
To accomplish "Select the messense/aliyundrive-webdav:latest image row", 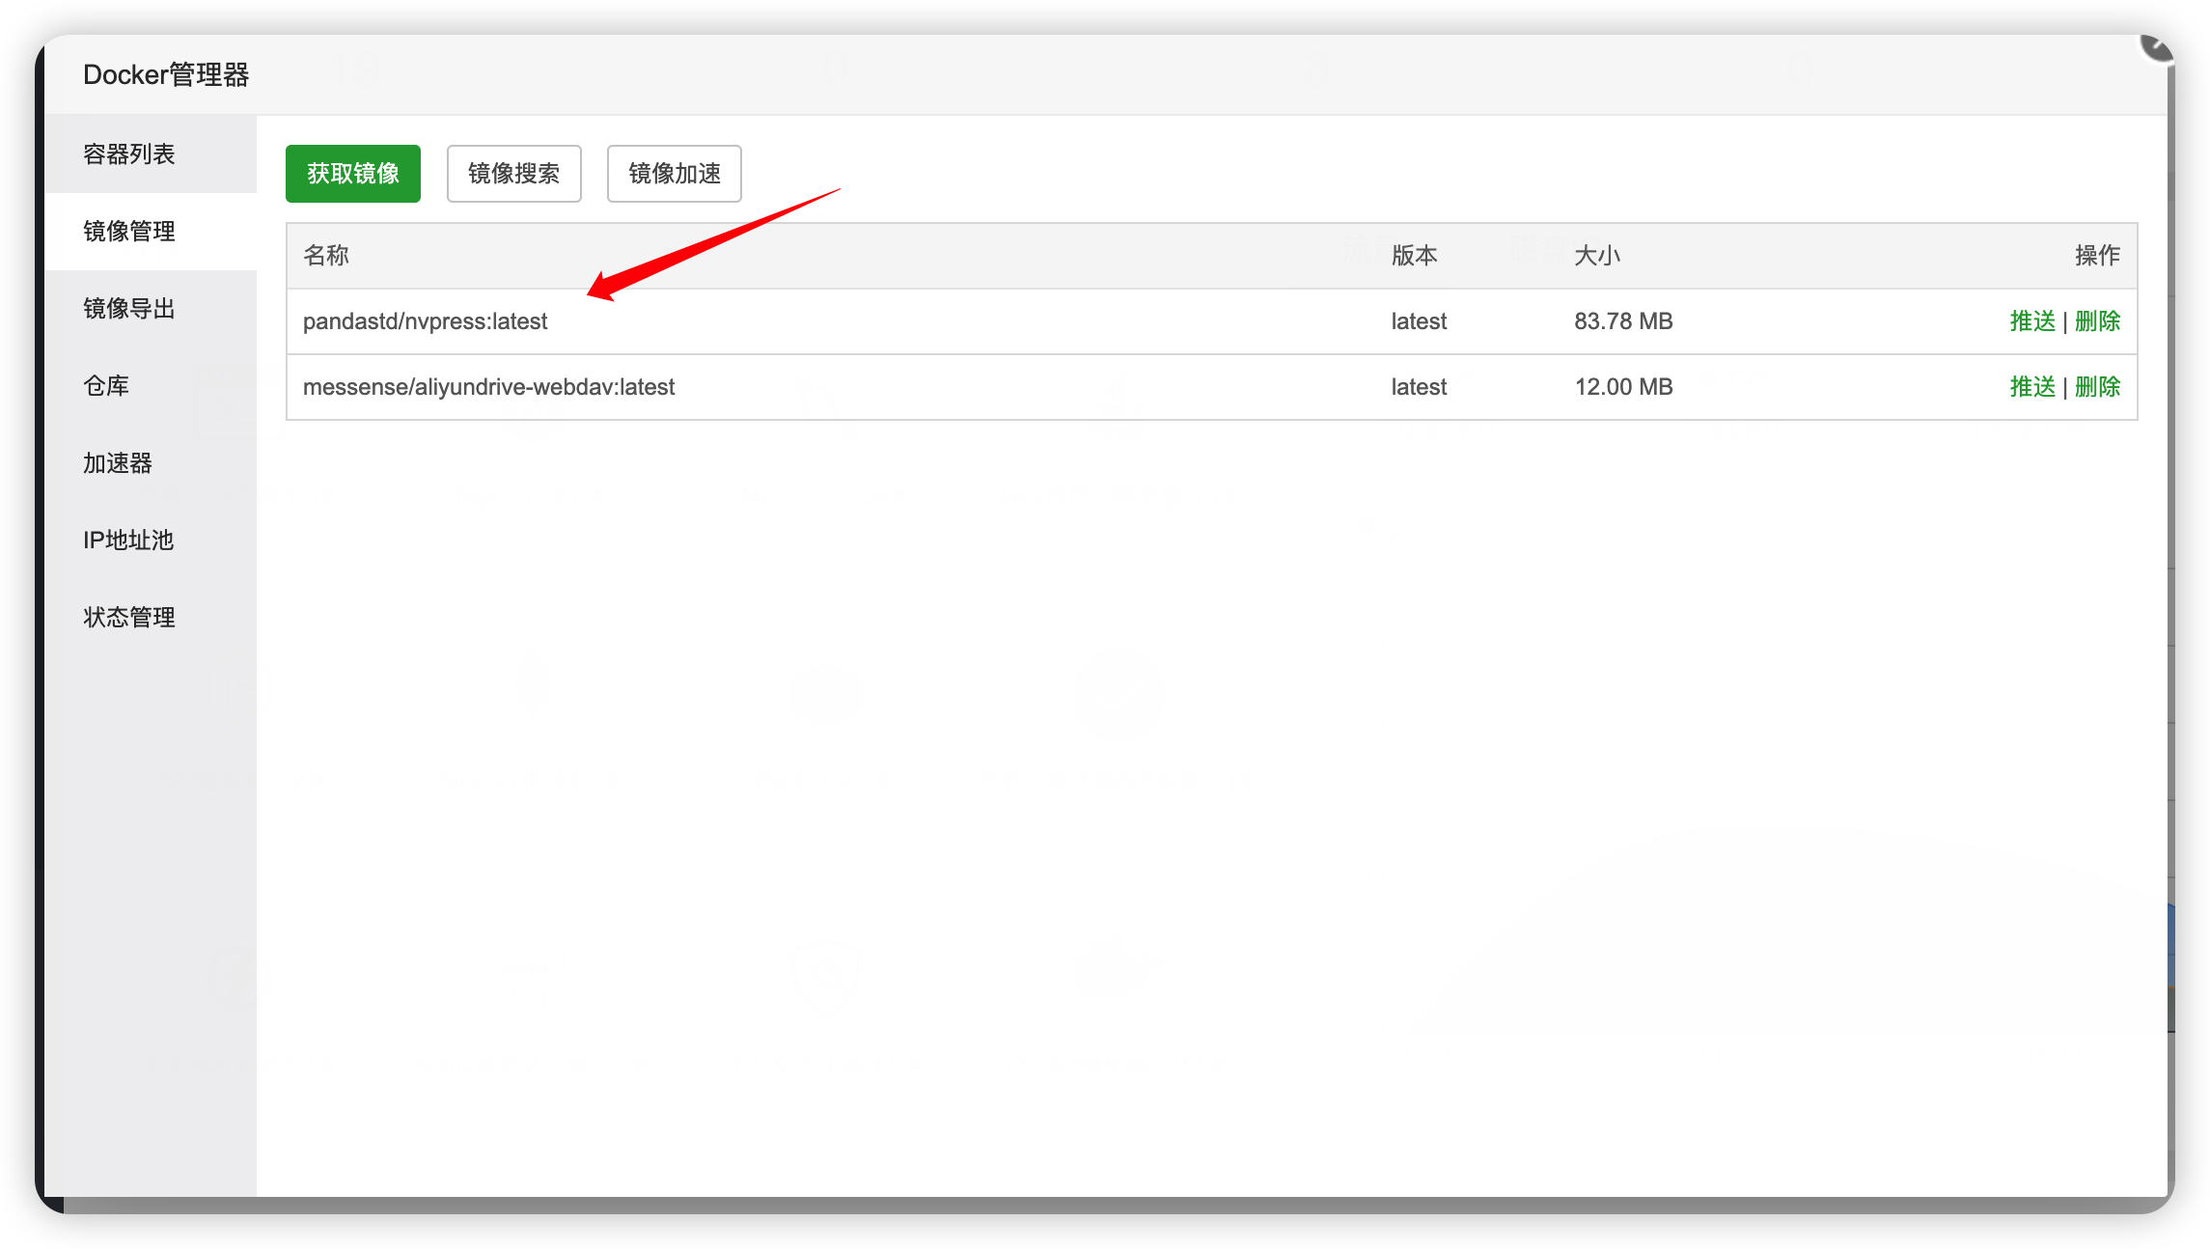I will pyautogui.click(x=488, y=387).
